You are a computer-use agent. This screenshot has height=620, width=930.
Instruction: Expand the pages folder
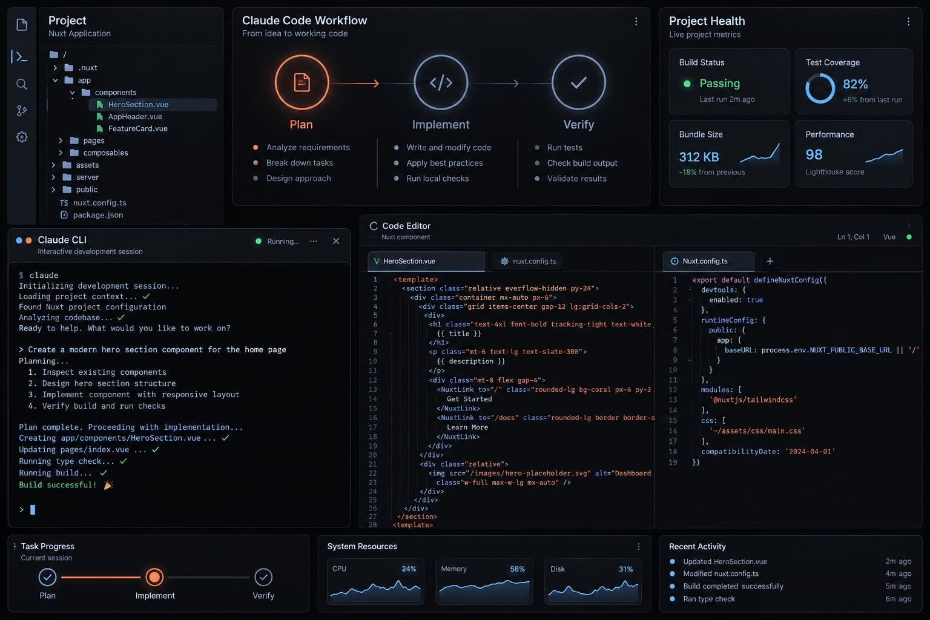(61, 140)
